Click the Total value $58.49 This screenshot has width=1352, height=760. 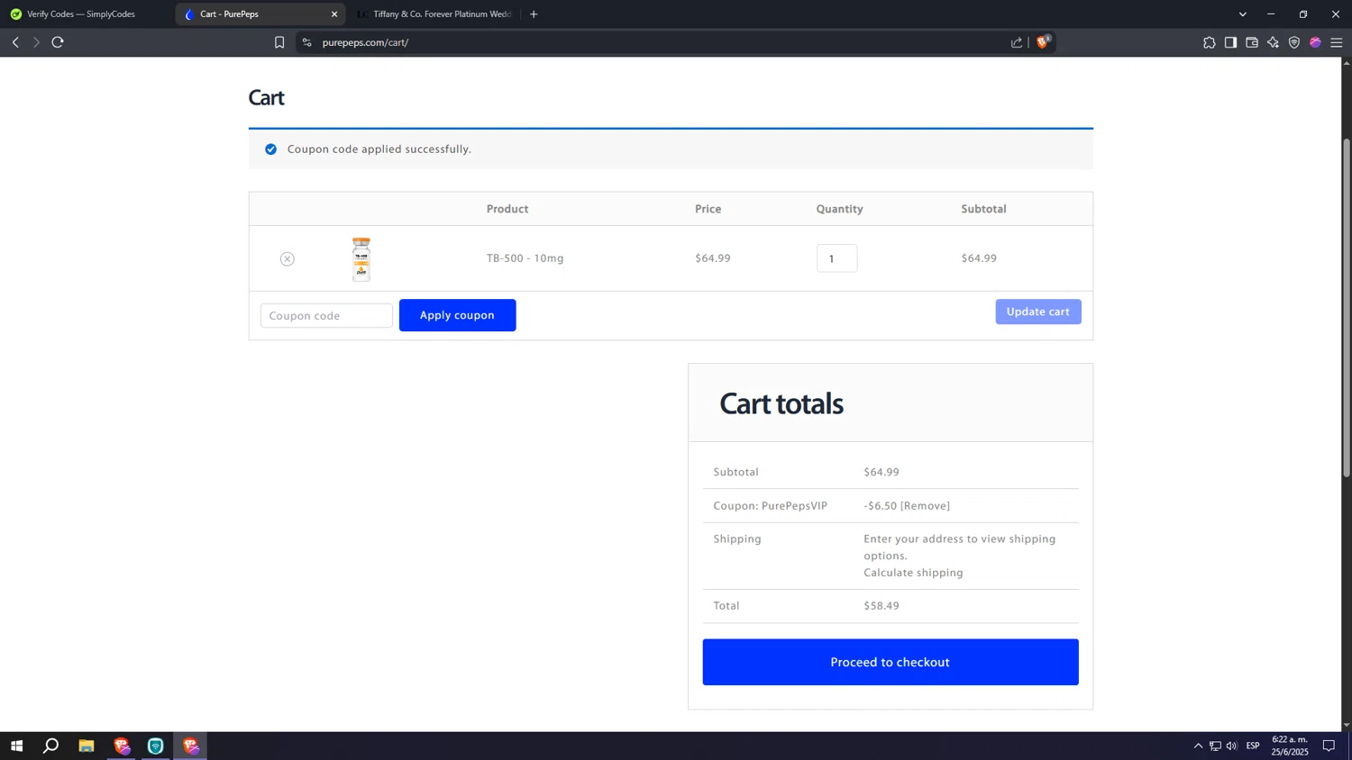tap(882, 606)
